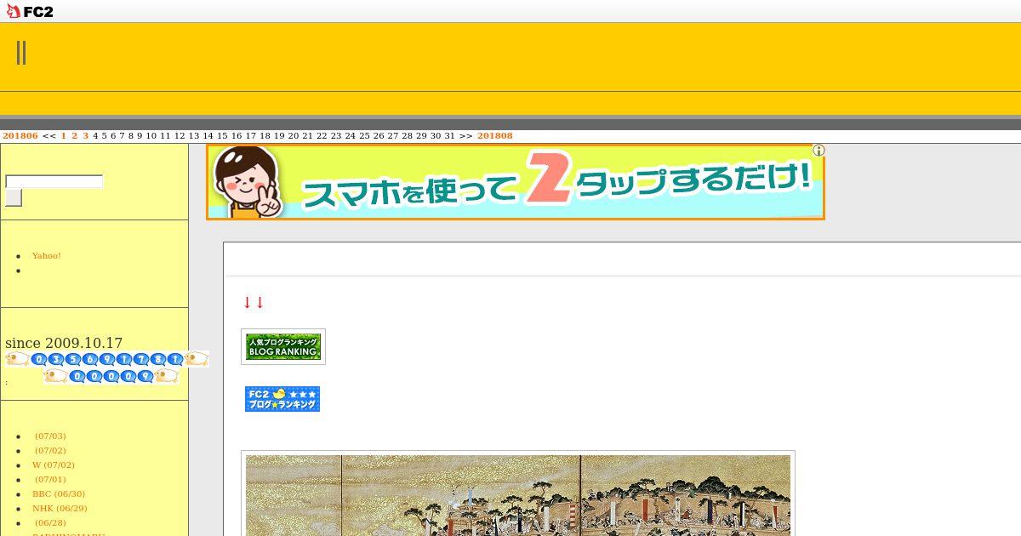Image resolution: width=1021 pixels, height=536 pixels.
Task: Open the smartphone two-tap advertisement banner
Action: coord(516,182)
